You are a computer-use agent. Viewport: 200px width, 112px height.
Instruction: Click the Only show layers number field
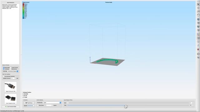tap(49, 105)
